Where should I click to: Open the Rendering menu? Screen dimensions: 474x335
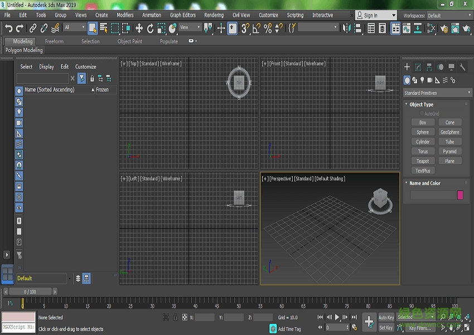[x=214, y=15]
